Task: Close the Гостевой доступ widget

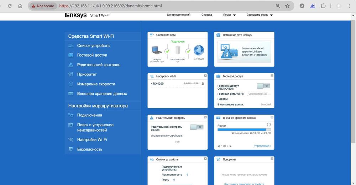Action: [x=272, y=76]
